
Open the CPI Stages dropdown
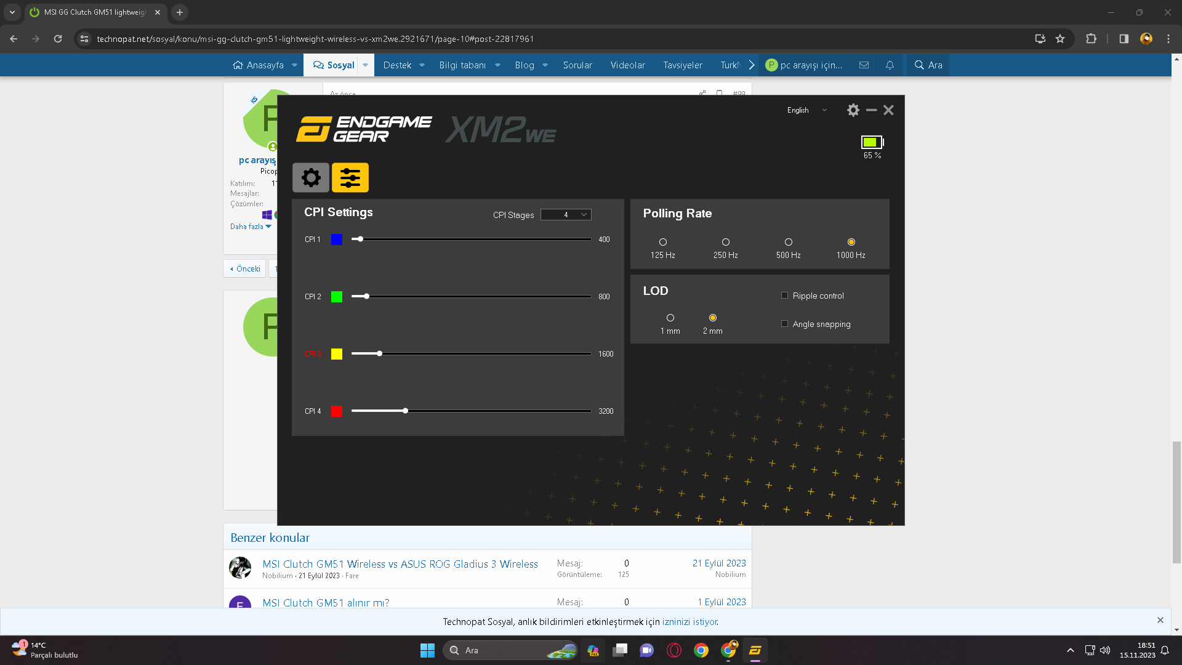click(x=566, y=215)
